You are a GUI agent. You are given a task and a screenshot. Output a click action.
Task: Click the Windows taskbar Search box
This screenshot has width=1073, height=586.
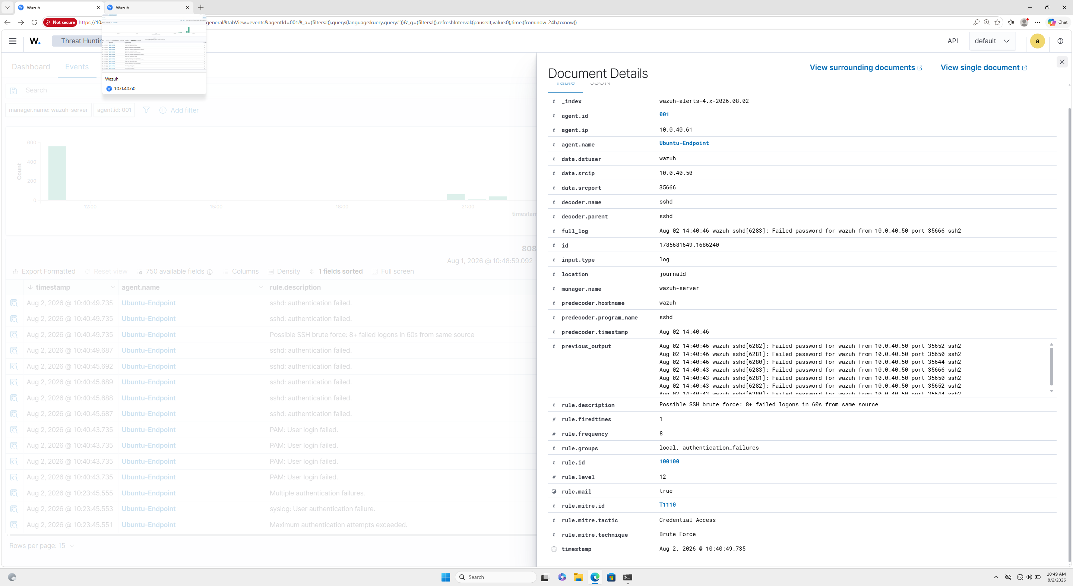click(x=496, y=577)
